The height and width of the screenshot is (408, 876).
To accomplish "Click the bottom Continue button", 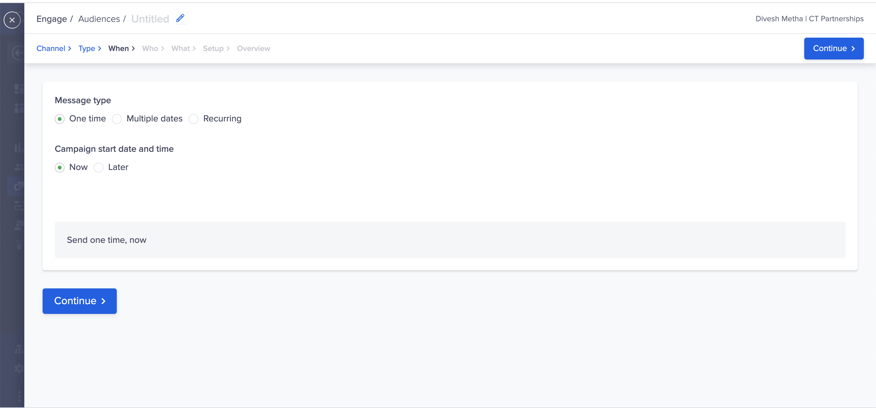I will pyautogui.click(x=80, y=301).
